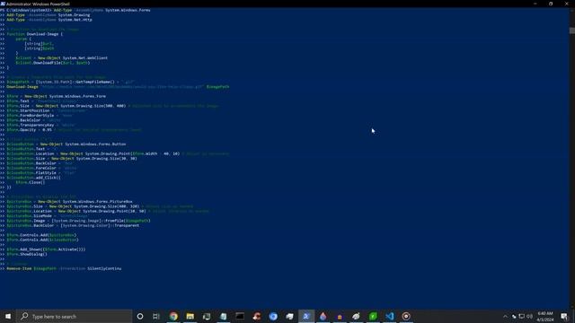Click the cloud icon in system tray

coord(514,317)
